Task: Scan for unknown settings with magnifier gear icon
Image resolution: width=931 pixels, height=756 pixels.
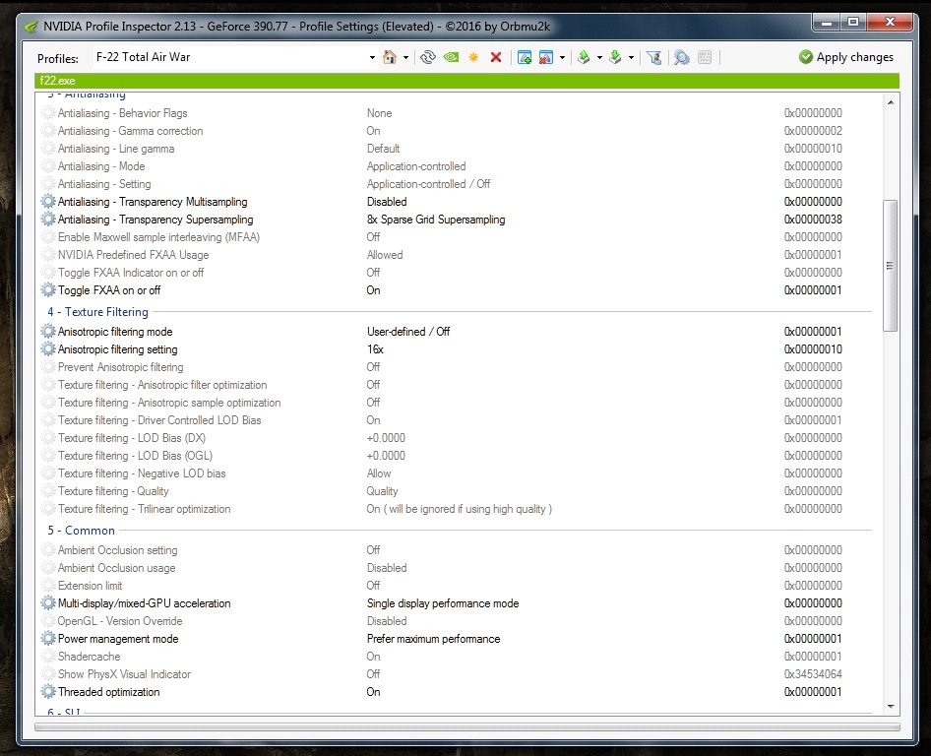Action: click(682, 57)
